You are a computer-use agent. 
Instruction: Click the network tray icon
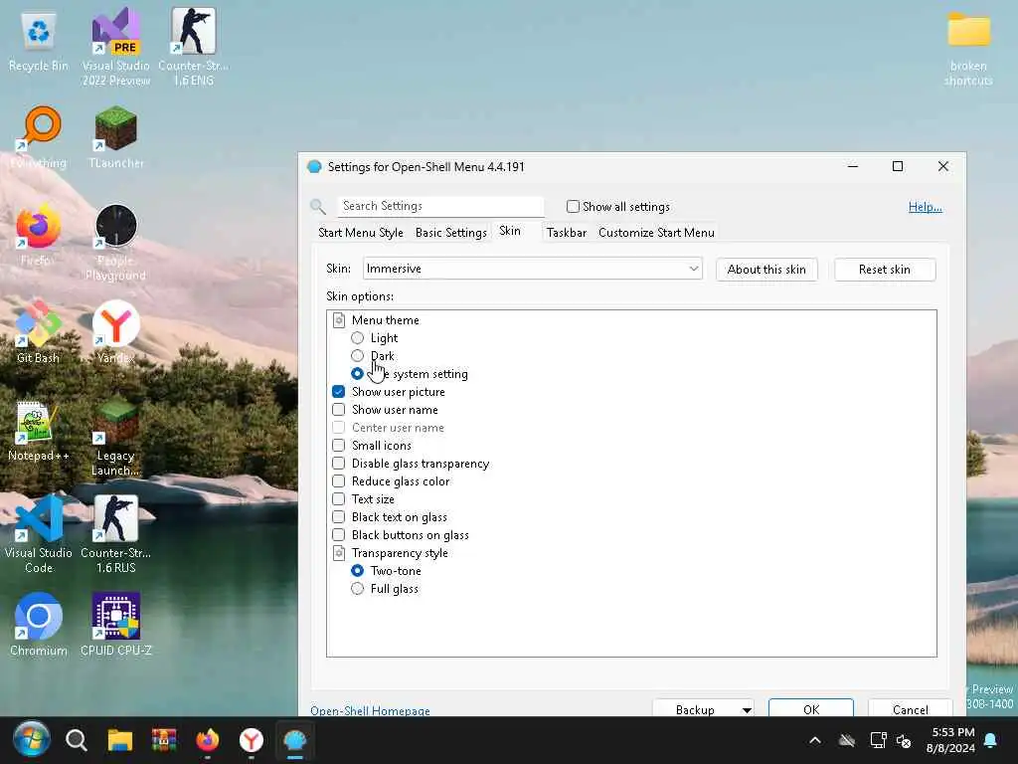click(x=878, y=740)
